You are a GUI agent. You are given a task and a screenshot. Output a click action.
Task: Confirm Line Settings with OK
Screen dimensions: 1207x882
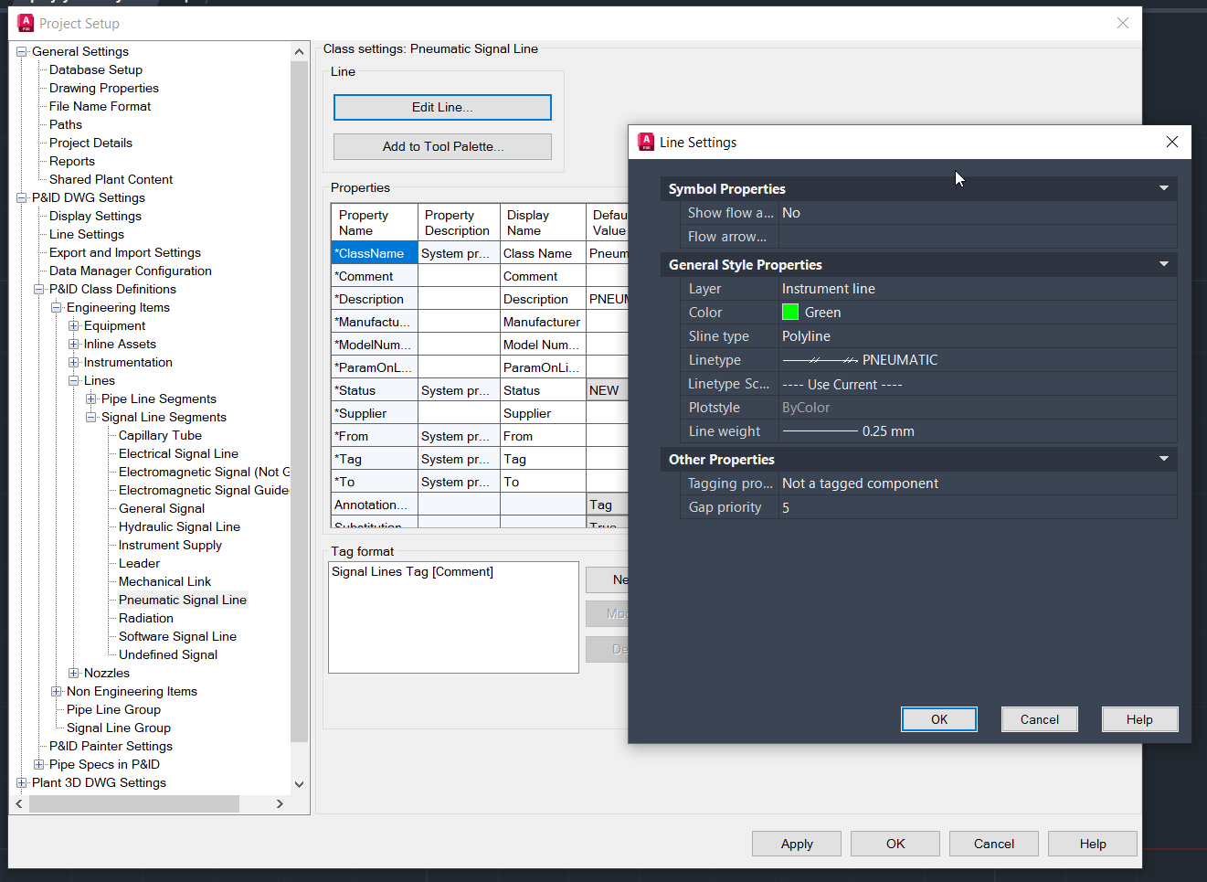pos(938,719)
